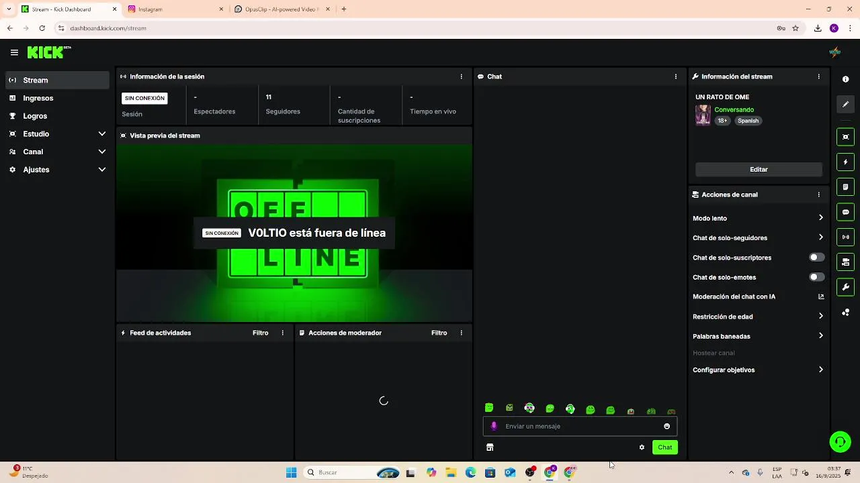
Task: Toggle Chat de solo-emotes switch
Action: click(x=816, y=277)
